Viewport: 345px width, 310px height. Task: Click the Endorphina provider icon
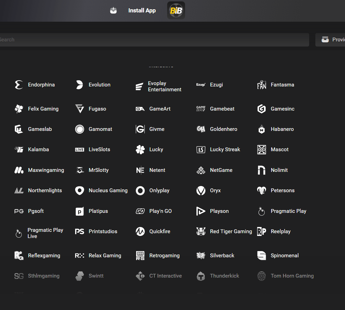[19, 85]
